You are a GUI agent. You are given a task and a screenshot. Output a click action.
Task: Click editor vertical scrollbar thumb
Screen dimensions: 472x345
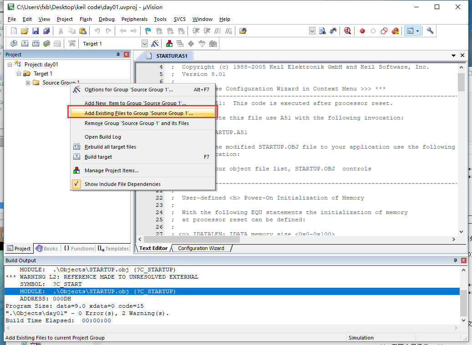[x=461, y=82]
